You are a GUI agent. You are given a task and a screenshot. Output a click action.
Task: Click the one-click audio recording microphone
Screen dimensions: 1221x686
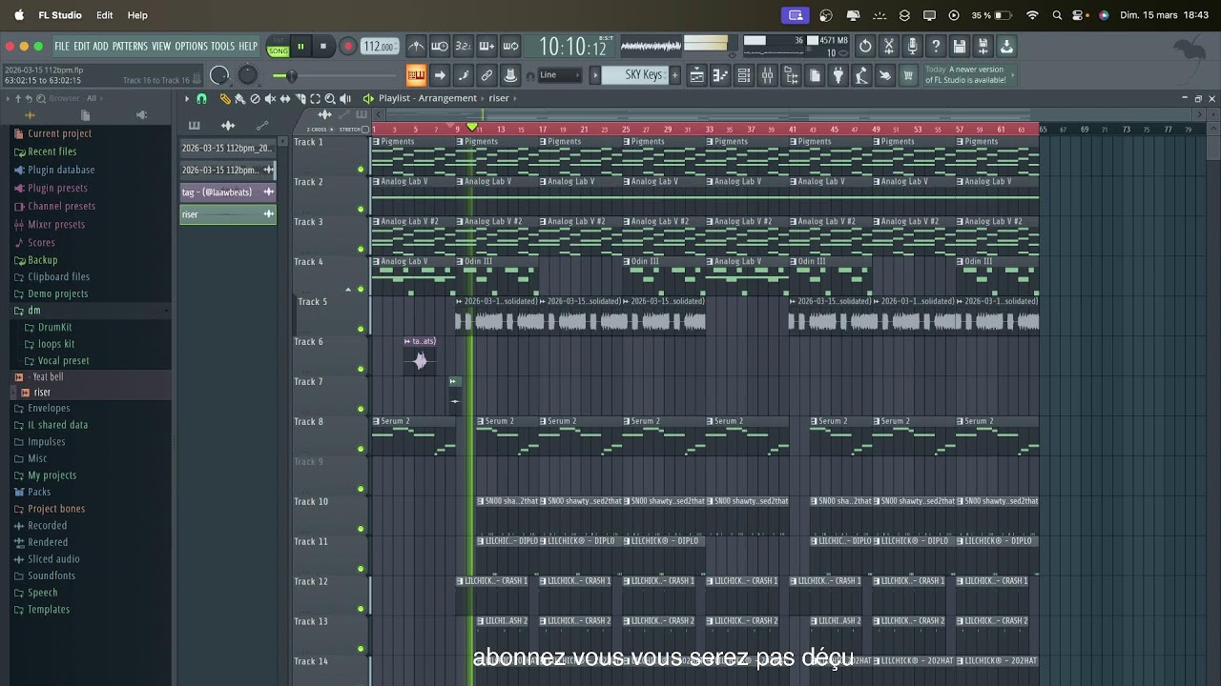[x=912, y=46]
